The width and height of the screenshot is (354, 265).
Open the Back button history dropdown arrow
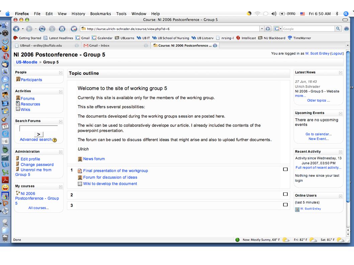point(22,29)
